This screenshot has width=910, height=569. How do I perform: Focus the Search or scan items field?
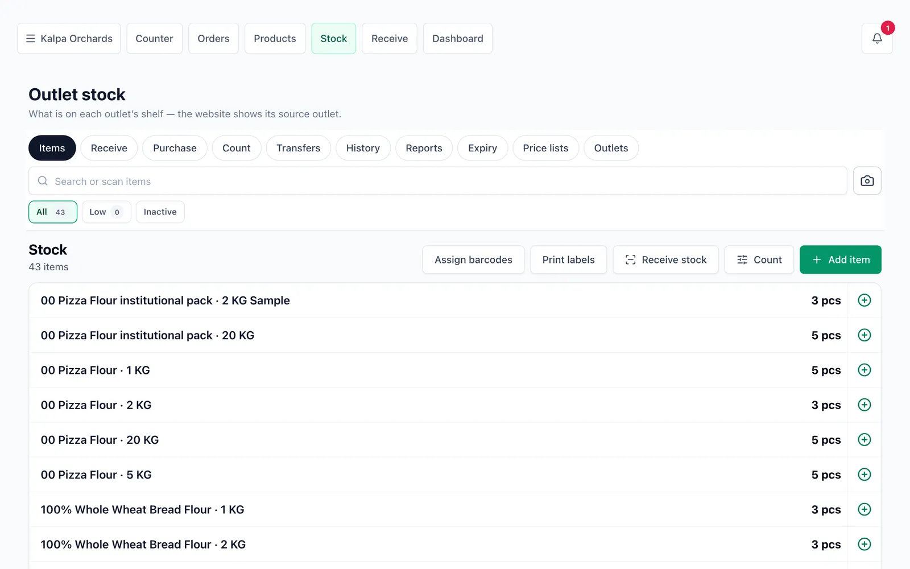pos(437,181)
